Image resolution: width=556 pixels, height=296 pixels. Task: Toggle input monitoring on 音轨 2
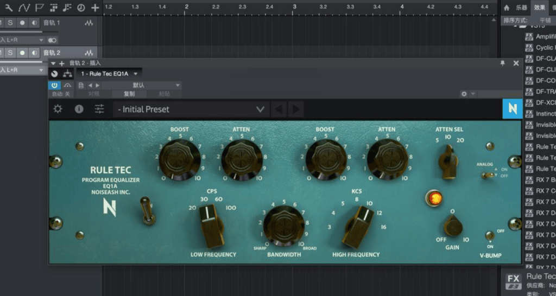pos(34,53)
